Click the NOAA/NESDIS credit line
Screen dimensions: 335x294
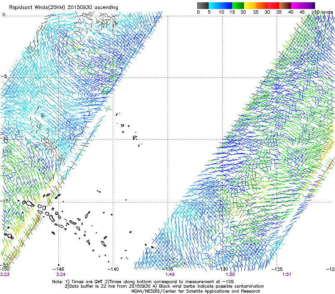196,291
